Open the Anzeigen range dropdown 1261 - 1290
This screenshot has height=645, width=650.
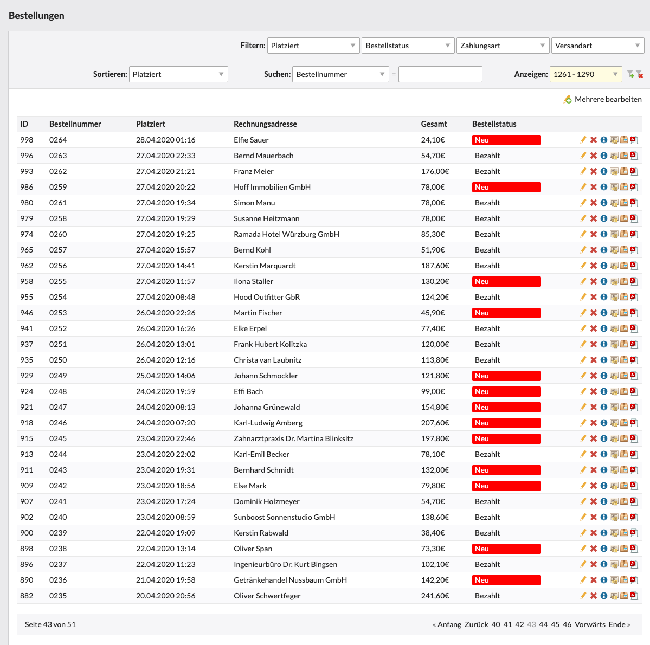585,74
